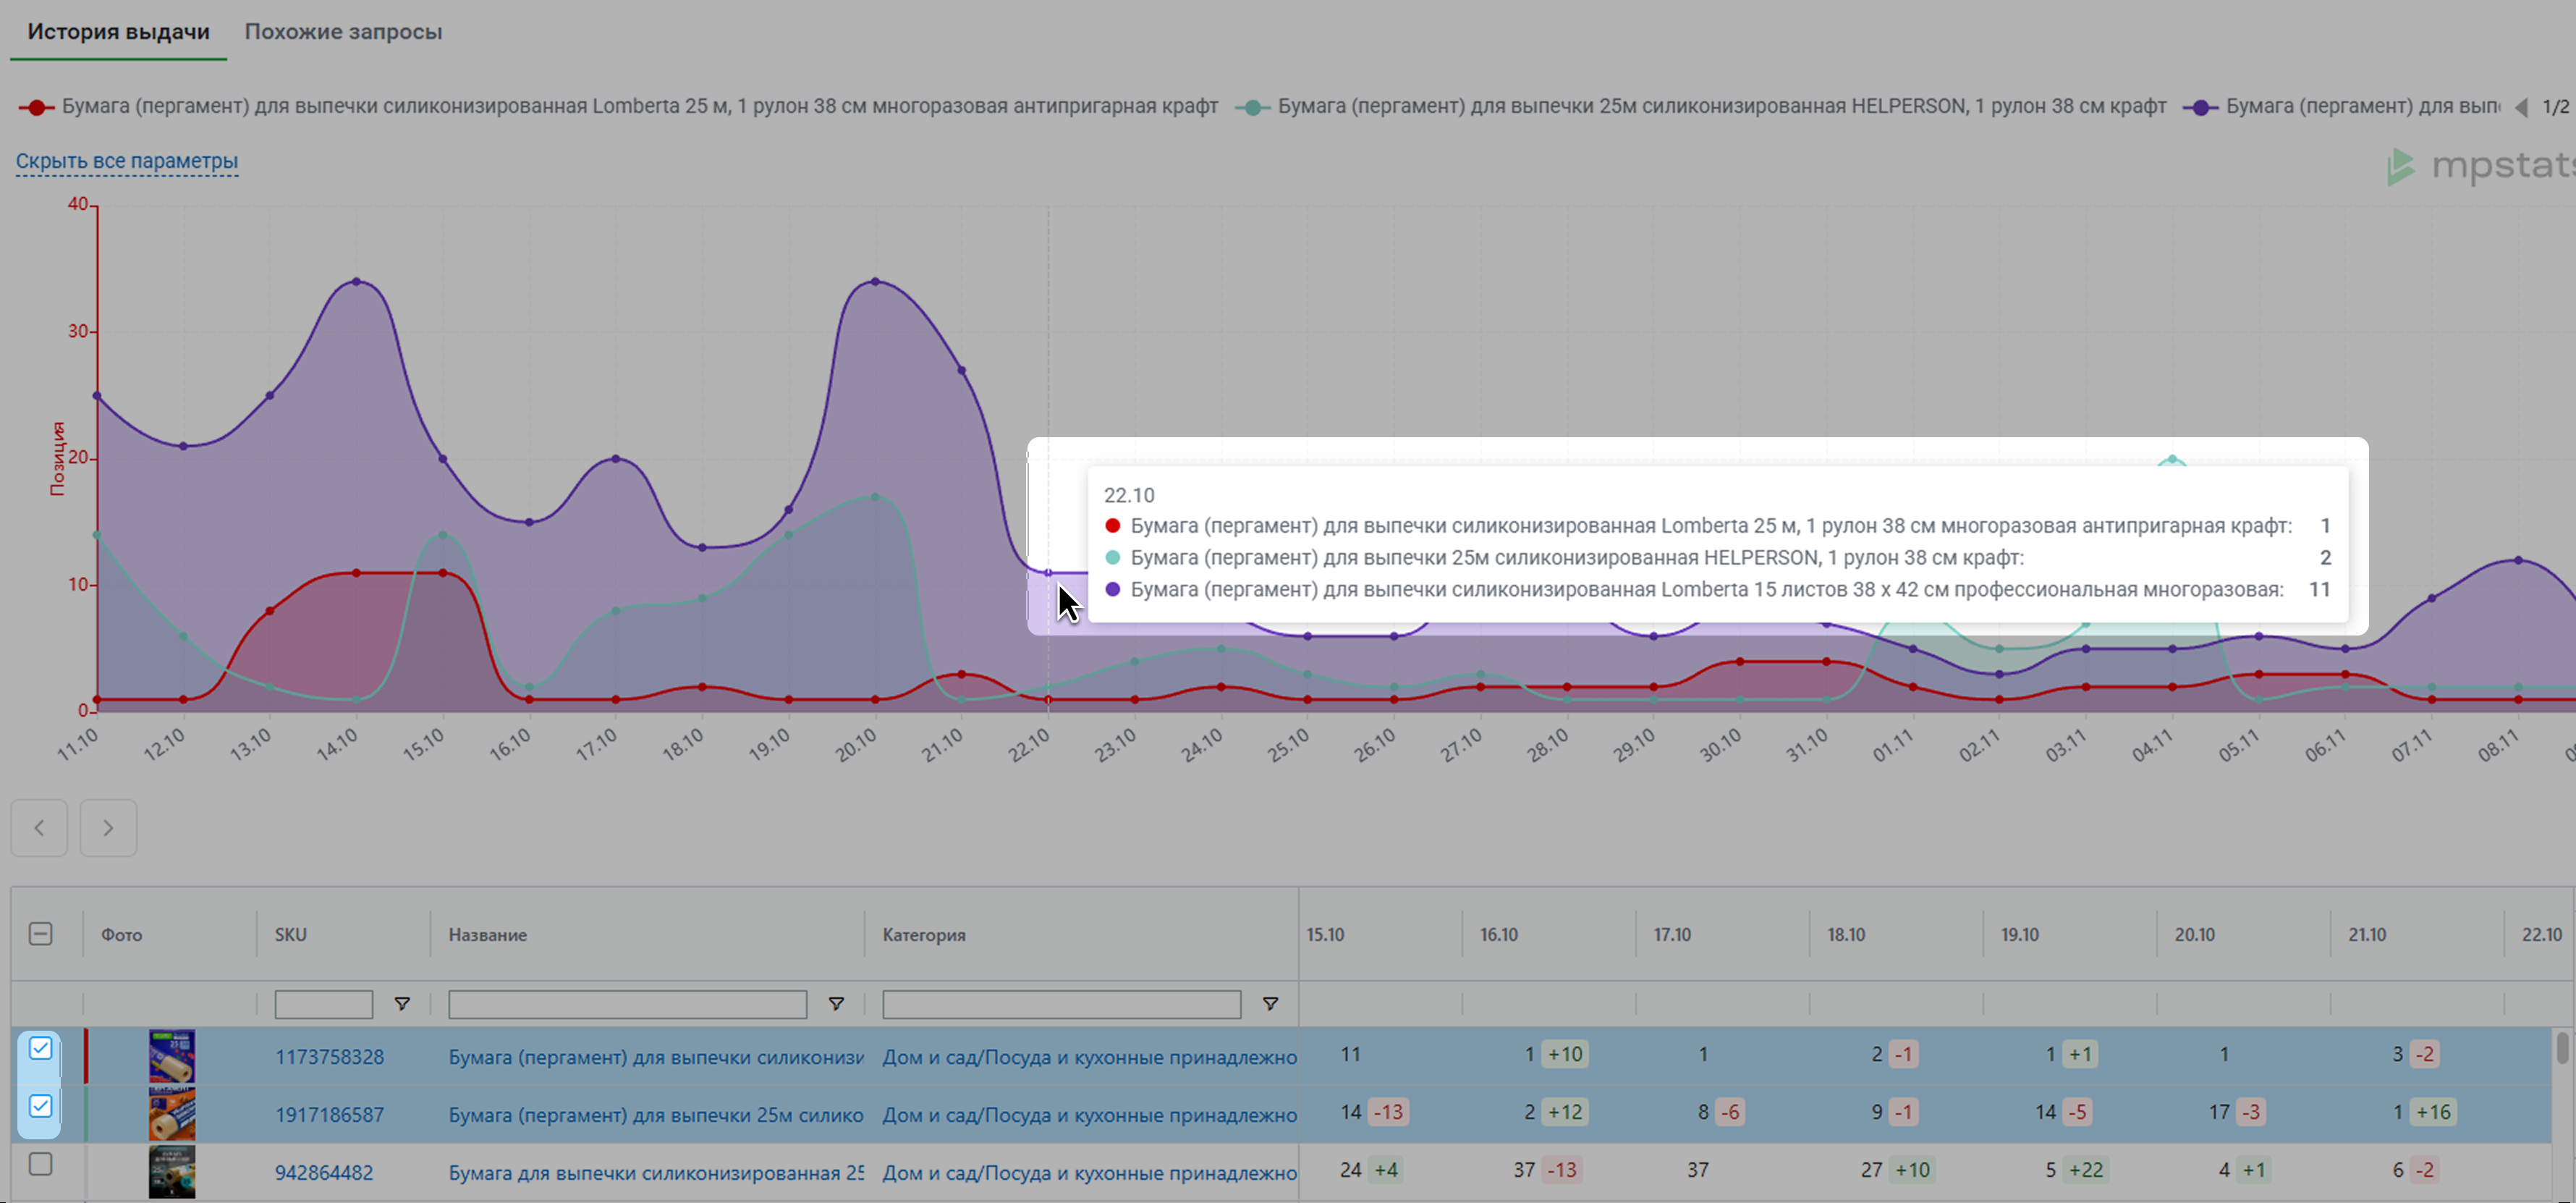Toggle teal HELPERSON legend series marker

click(1252, 107)
